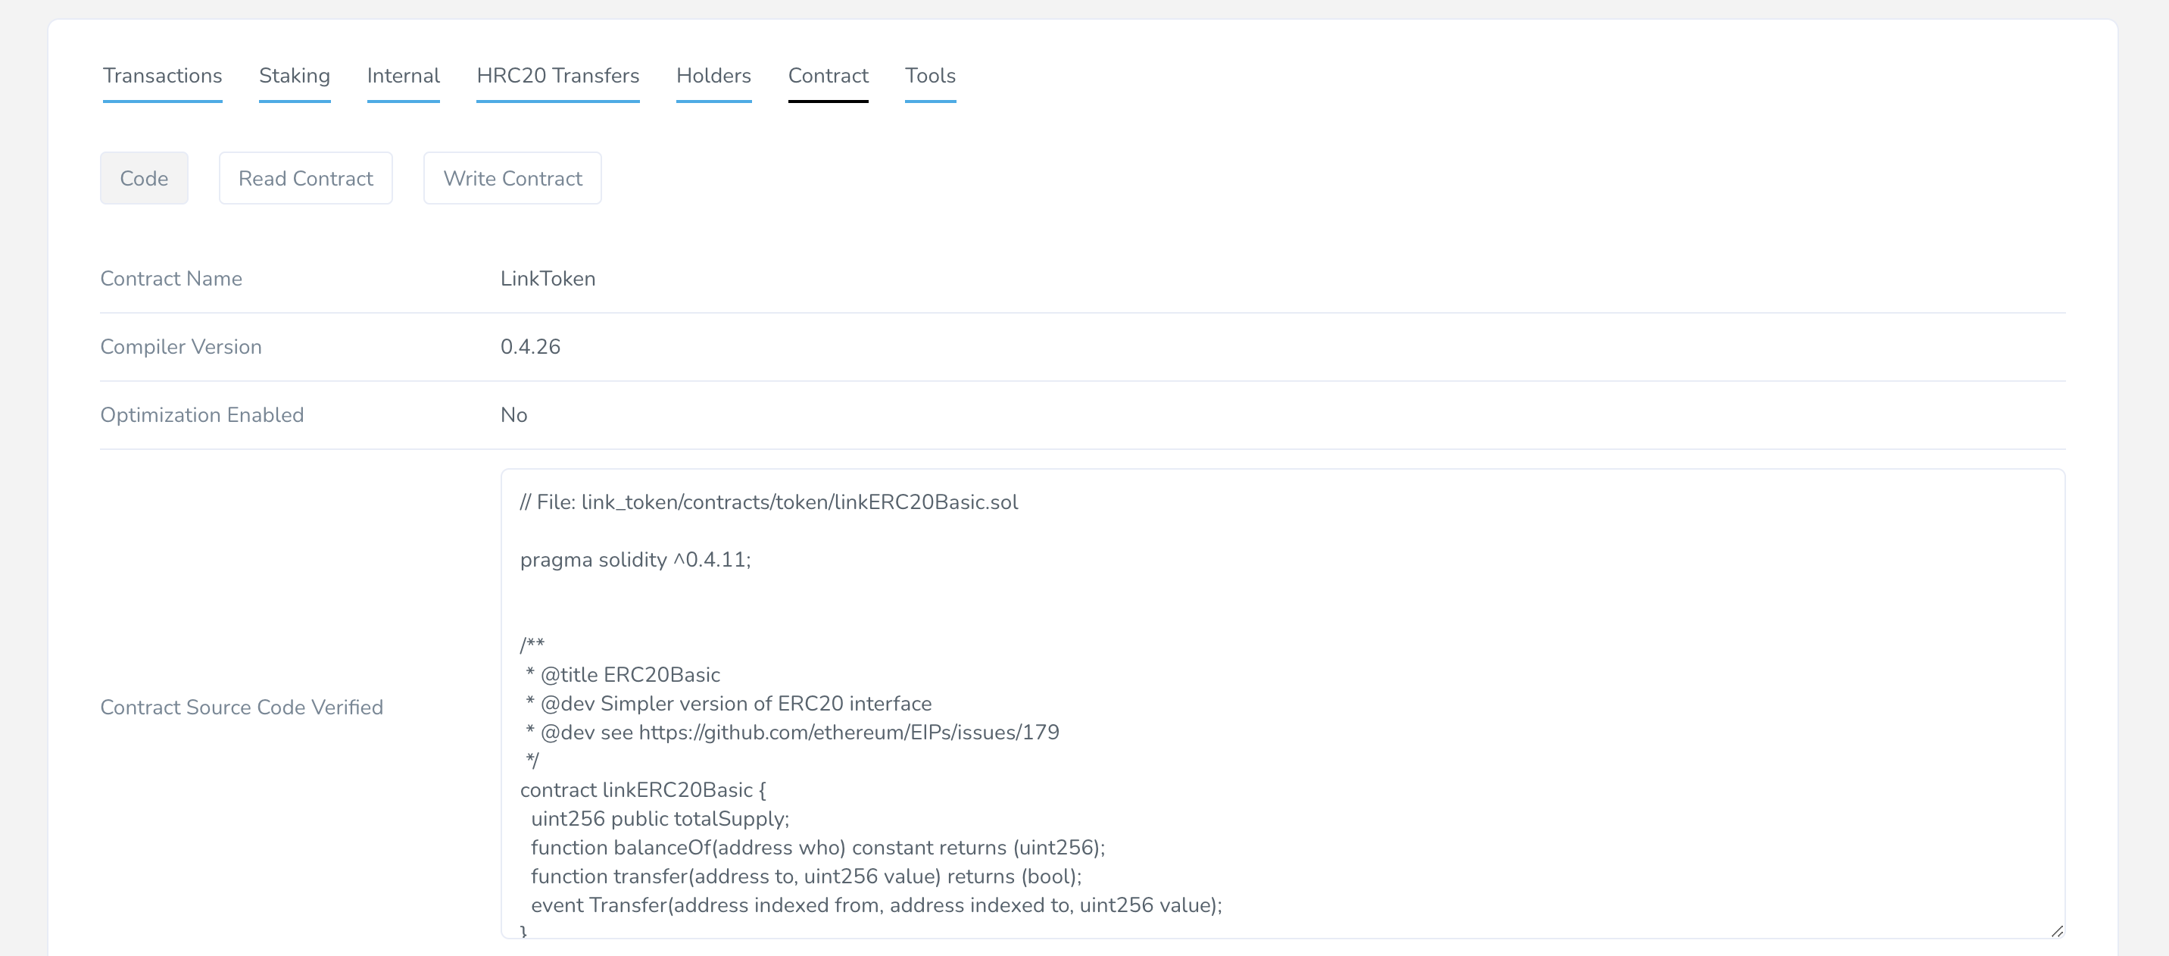Click the pragma solidity line in source code

(x=635, y=560)
